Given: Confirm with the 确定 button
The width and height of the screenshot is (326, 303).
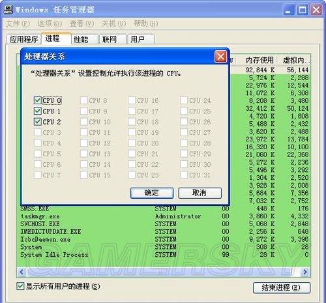Looking at the screenshot, I should [x=152, y=193].
